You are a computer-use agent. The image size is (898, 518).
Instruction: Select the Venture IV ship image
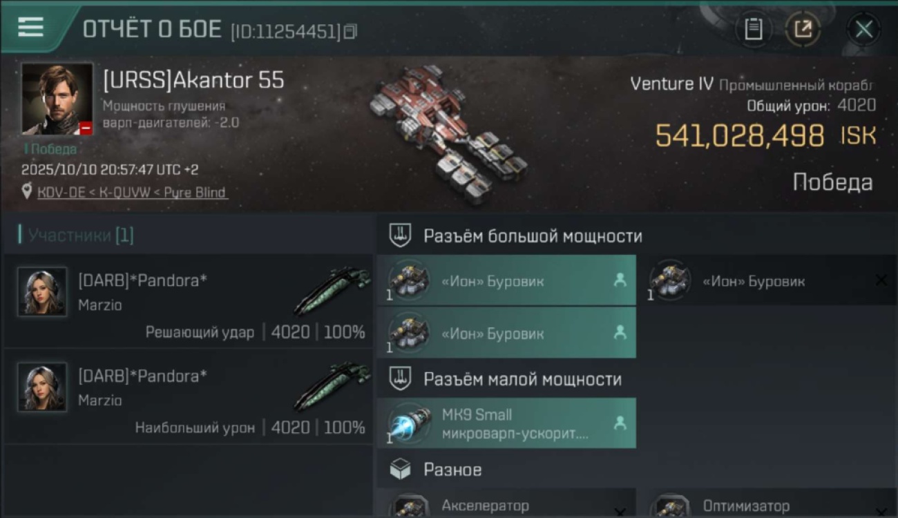(448, 135)
